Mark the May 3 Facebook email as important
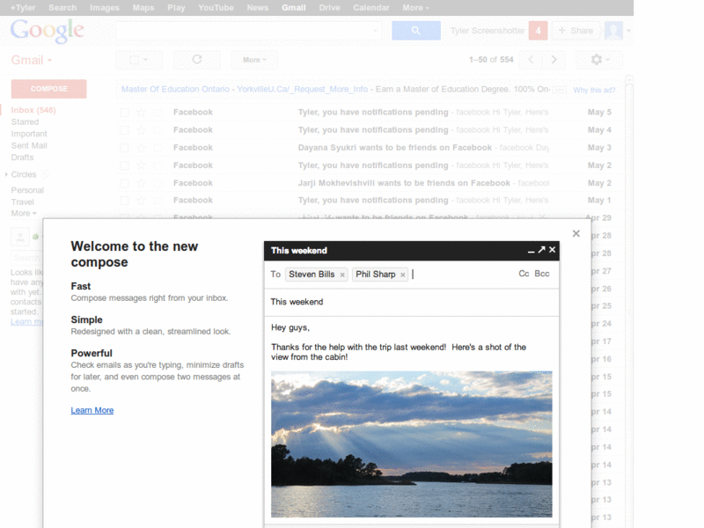Image resolution: width=704 pixels, height=528 pixels. 158,148
